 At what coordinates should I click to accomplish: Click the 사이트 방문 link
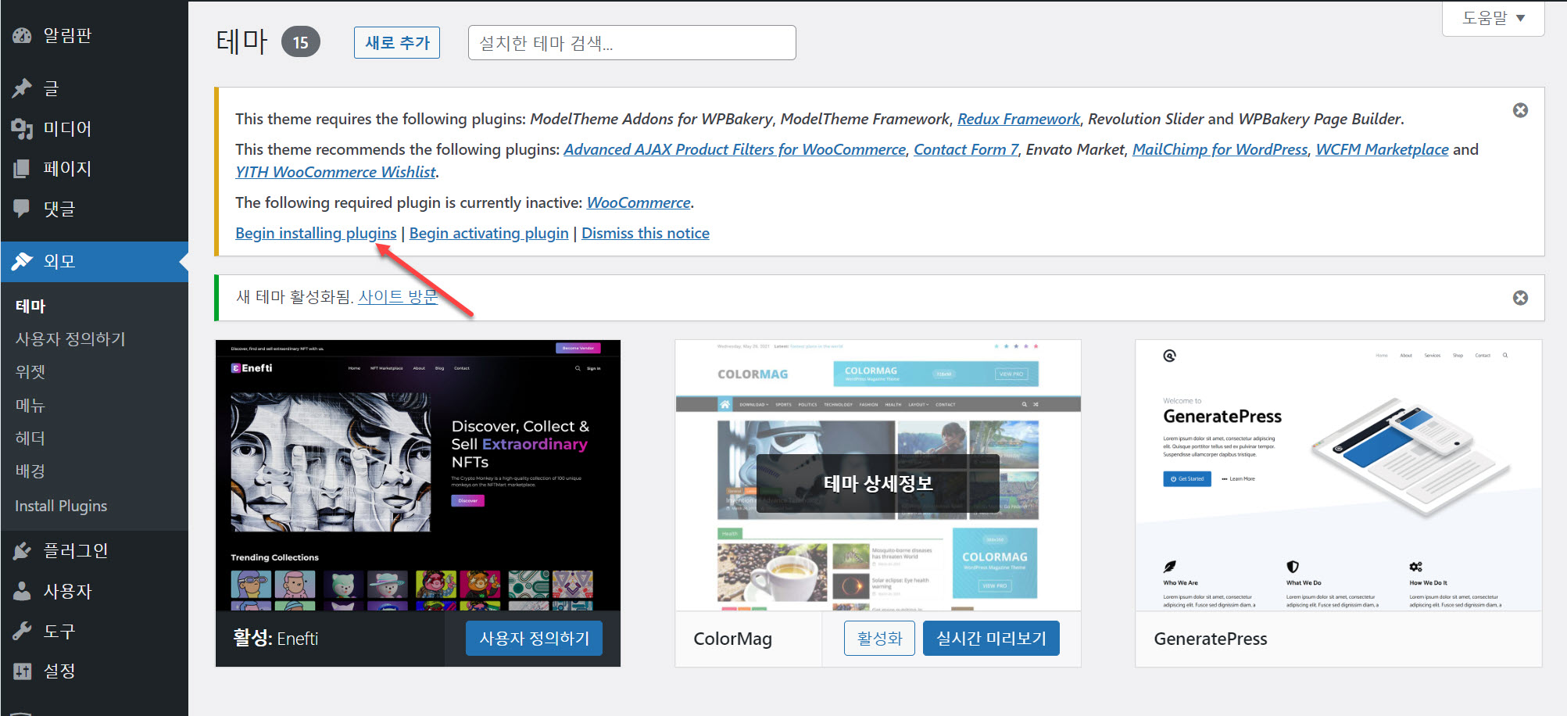(398, 297)
